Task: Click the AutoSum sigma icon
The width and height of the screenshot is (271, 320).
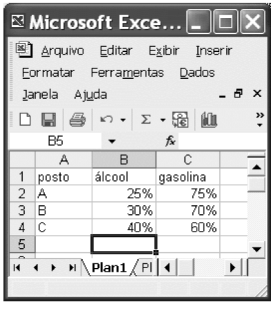Action: click(x=145, y=120)
